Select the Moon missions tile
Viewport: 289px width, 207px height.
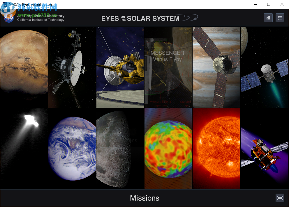click(120, 148)
